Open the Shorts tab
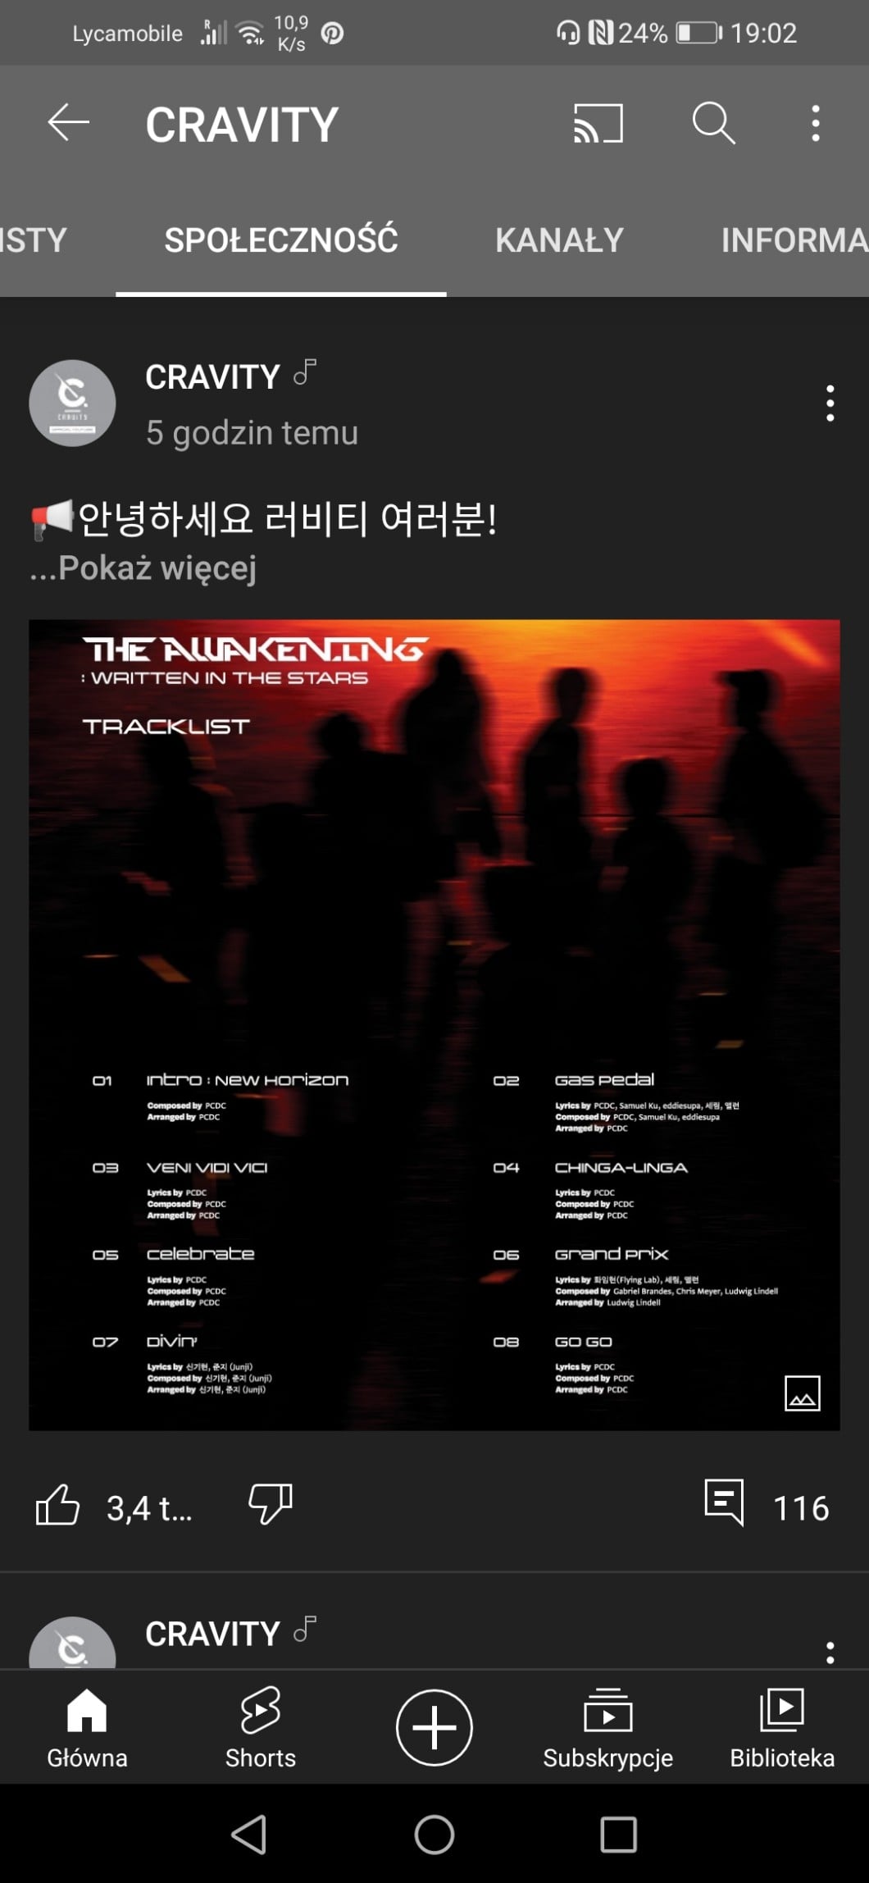 (261, 1727)
